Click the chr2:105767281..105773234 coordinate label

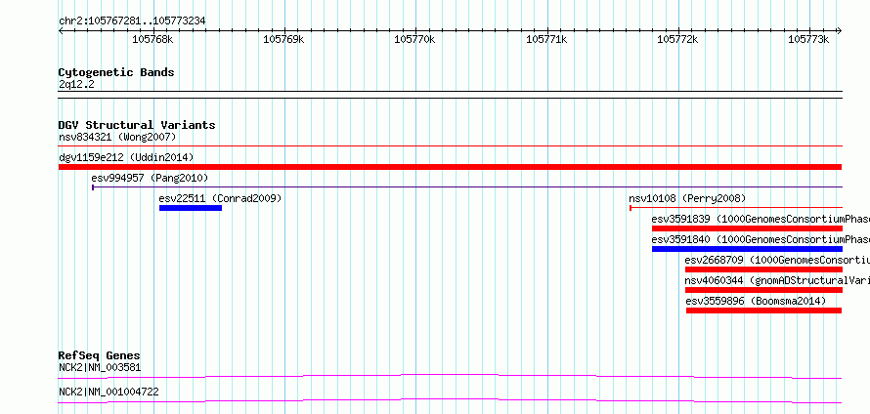coord(132,21)
